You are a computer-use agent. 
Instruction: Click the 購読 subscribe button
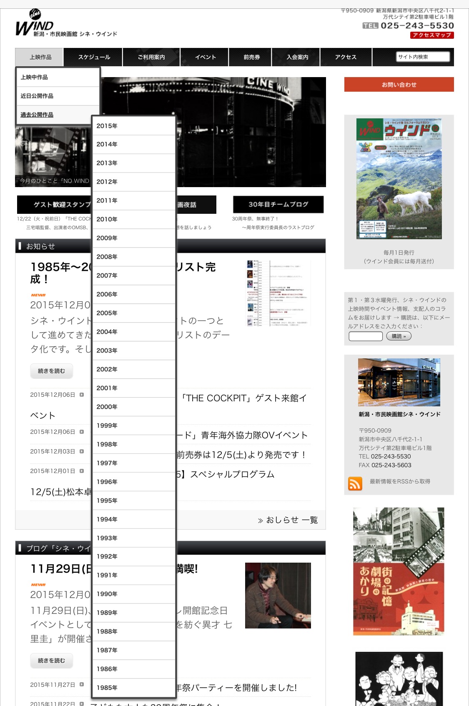[399, 336]
